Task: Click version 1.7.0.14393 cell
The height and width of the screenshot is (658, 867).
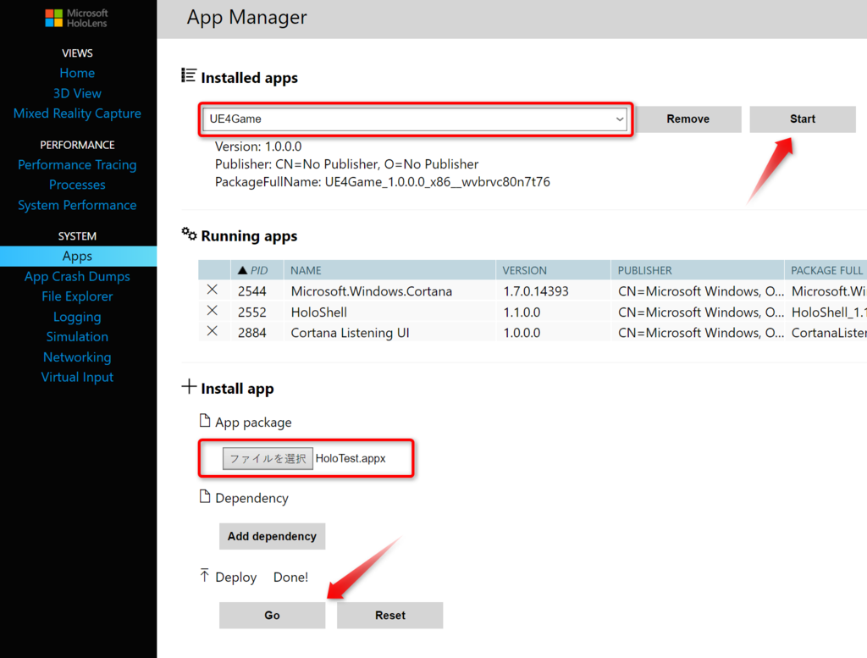Action: pos(536,291)
